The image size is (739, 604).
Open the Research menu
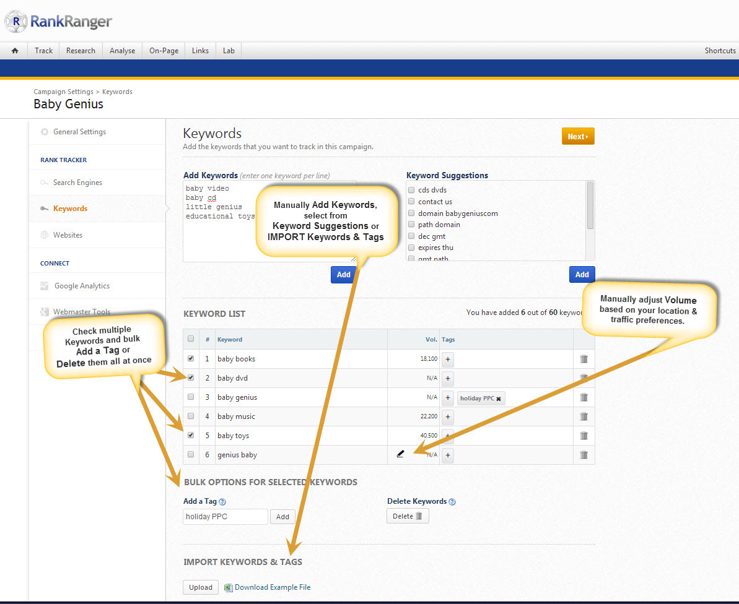(x=81, y=51)
